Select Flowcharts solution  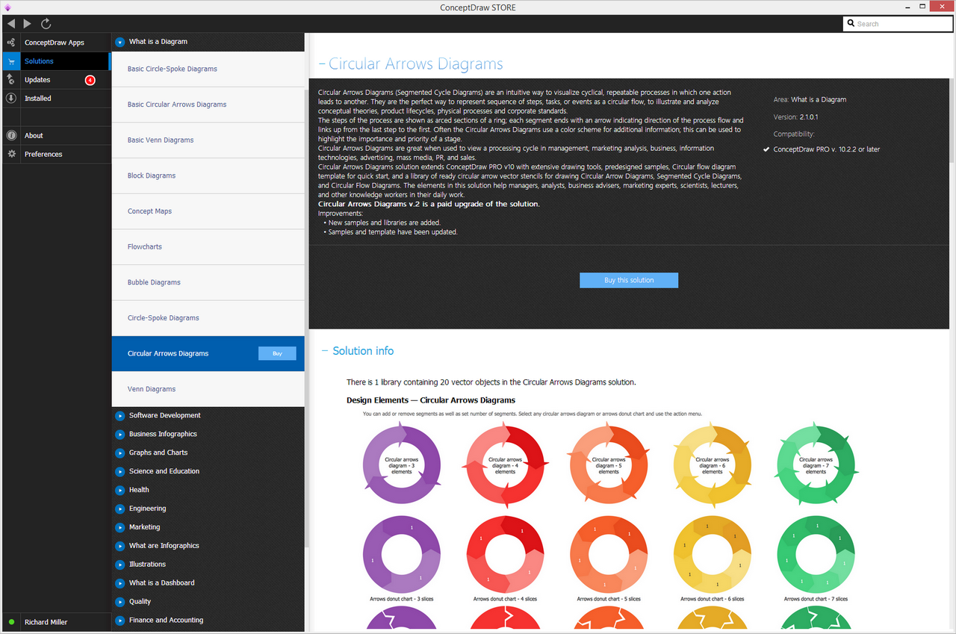(208, 247)
